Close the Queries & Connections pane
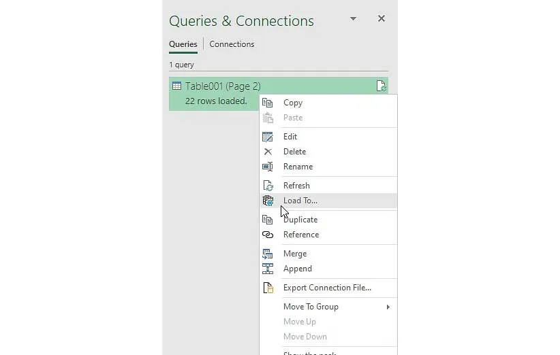 382,19
